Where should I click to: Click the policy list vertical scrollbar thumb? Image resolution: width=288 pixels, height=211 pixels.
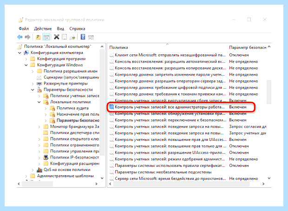tap(269, 92)
